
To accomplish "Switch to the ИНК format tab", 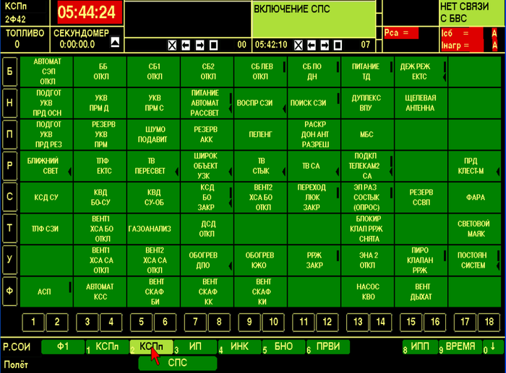I will (x=239, y=347).
